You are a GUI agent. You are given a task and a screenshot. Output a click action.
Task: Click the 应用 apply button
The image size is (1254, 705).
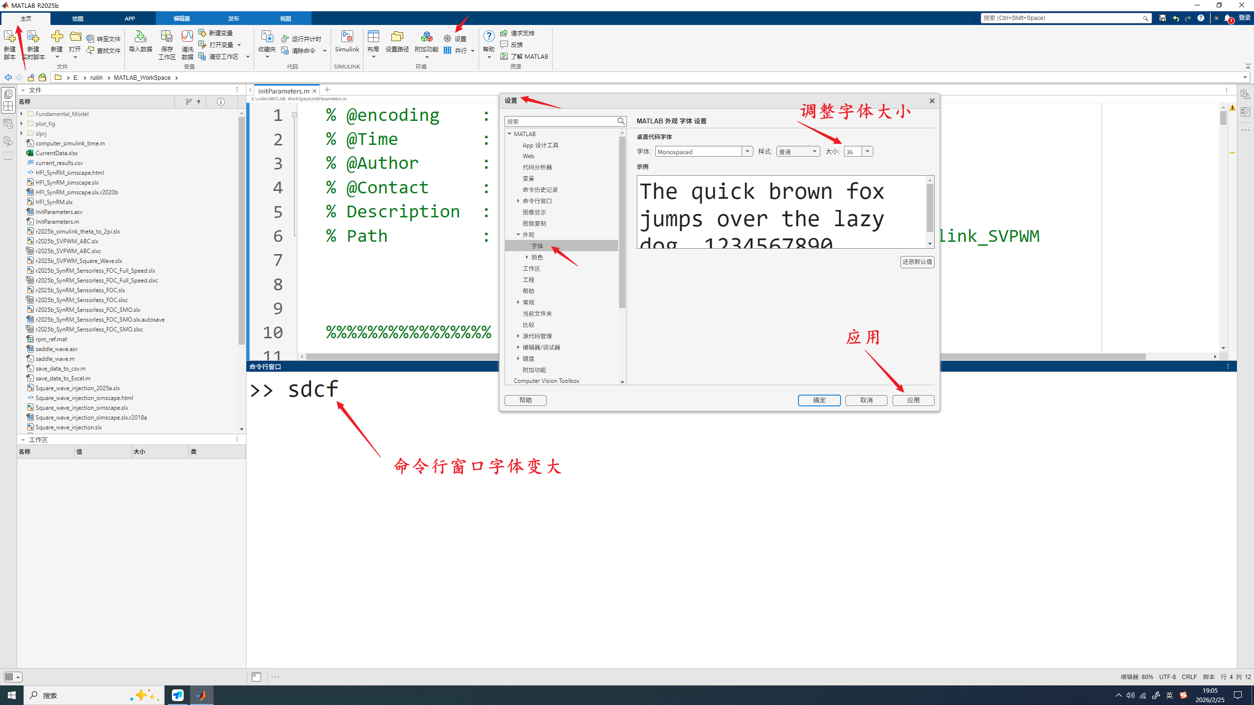[x=913, y=400]
